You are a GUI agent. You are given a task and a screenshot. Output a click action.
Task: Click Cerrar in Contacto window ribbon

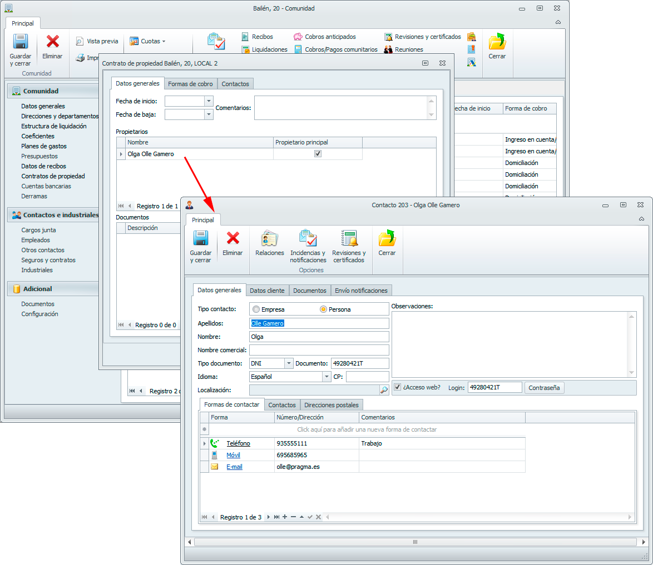tap(387, 243)
